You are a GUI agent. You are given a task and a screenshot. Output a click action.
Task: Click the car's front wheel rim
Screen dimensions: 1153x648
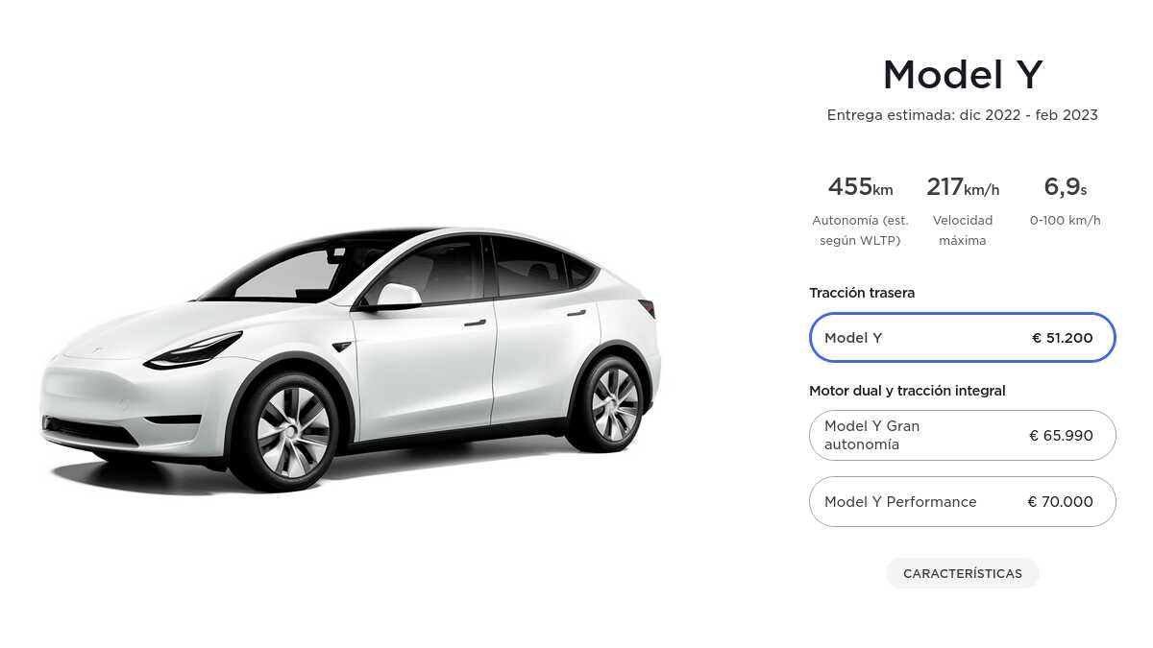(291, 430)
